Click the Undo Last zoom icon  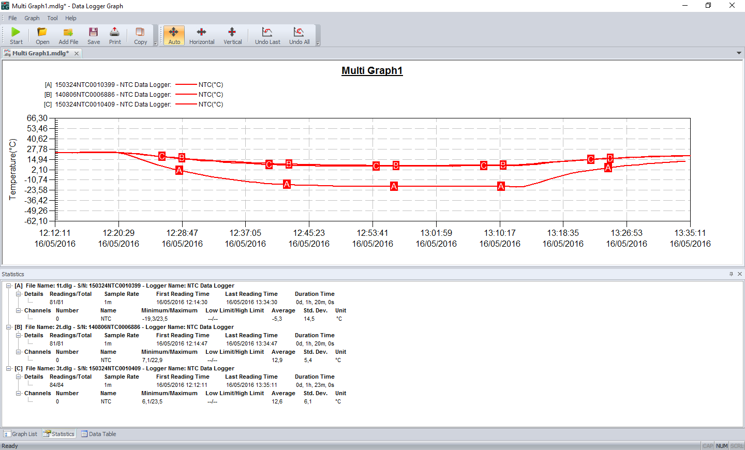click(x=267, y=35)
